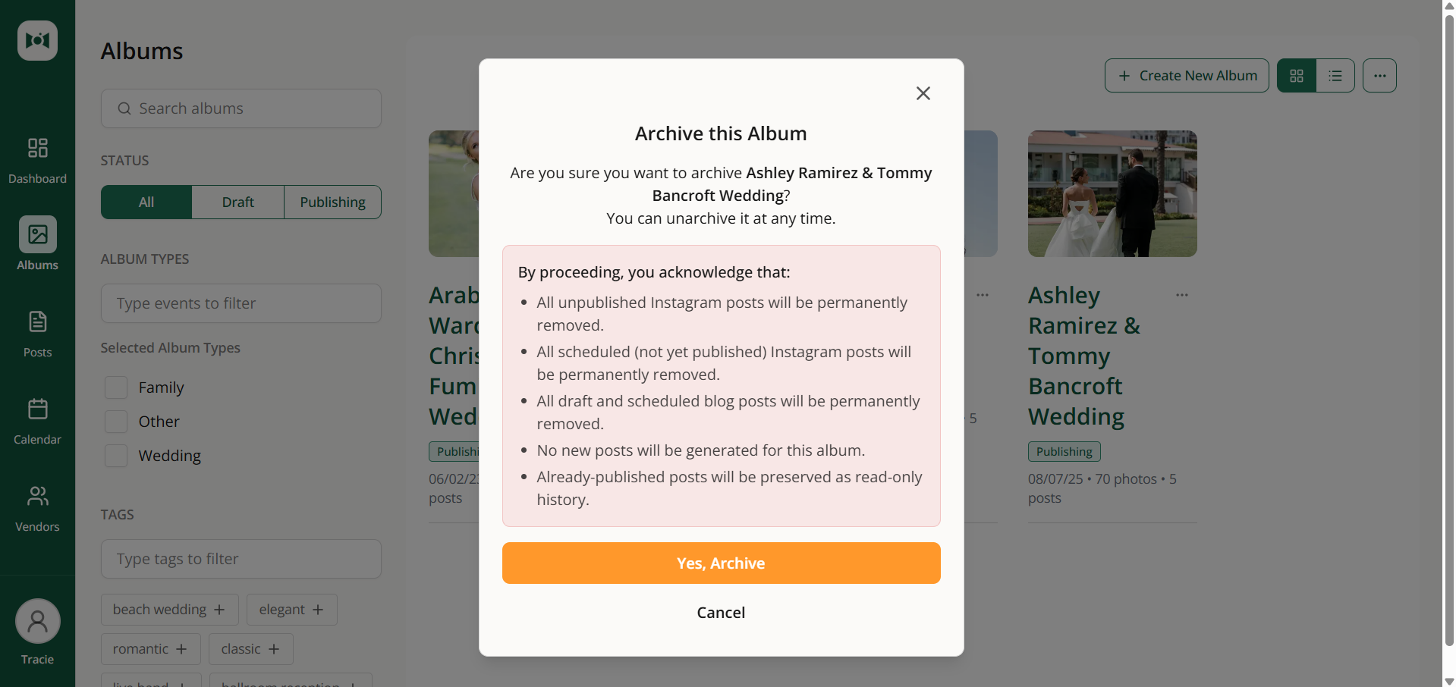Open options menu for Ashley Ramirez album

click(x=1181, y=295)
